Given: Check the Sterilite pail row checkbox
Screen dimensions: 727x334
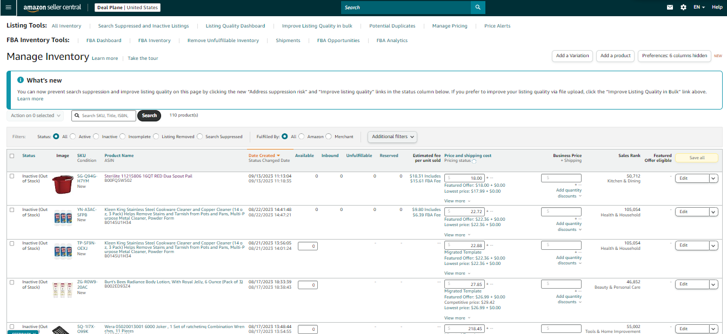Looking at the screenshot, I should click(12, 176).
